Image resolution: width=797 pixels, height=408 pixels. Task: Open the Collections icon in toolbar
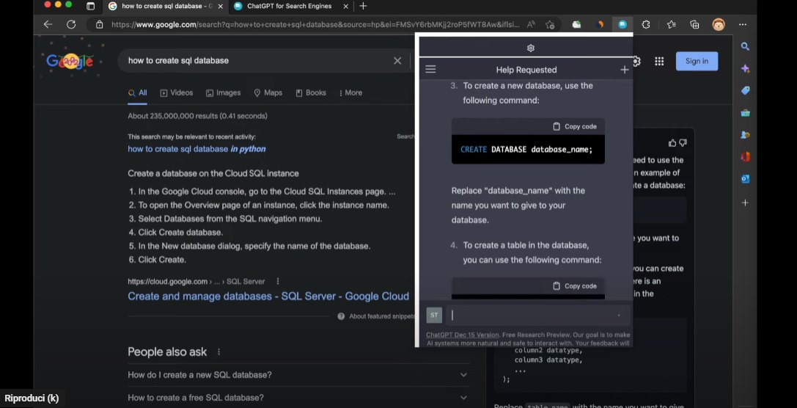click(694, 24)
